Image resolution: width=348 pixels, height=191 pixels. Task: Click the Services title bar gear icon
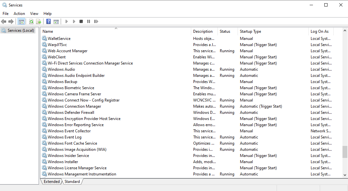pos(5,5)
